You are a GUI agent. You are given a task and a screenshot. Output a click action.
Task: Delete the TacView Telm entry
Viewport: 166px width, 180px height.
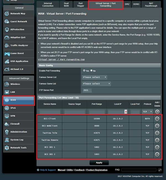157,133
